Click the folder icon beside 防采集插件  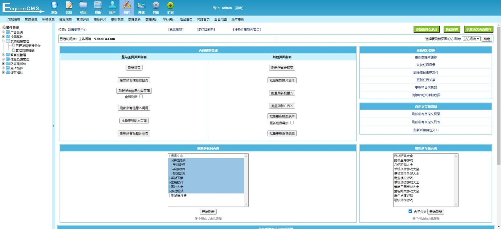click(x=8, y=64)
